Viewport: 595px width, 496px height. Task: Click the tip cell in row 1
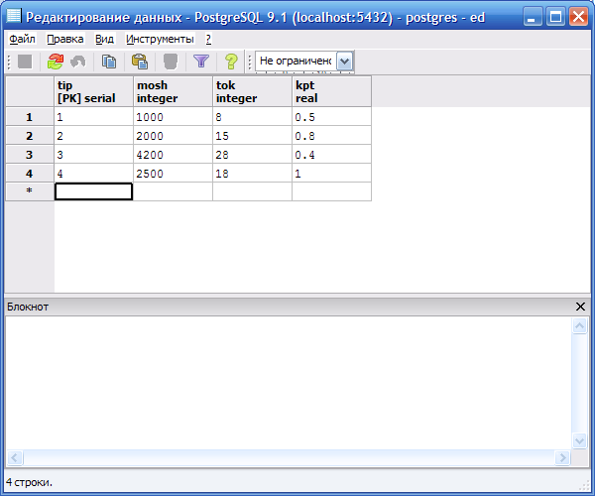(x=94, y=116)
